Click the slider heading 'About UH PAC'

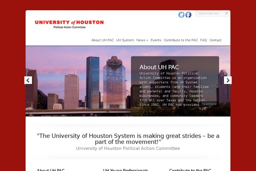159,67
